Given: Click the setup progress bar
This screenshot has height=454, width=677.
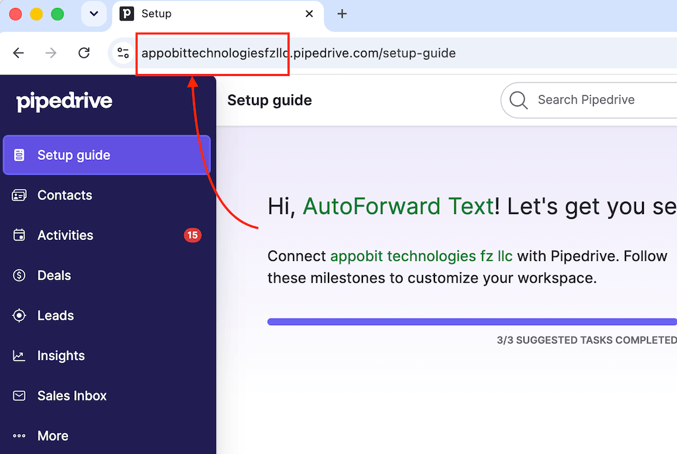Looking at the screenshot, I should (x=472, y=322).
